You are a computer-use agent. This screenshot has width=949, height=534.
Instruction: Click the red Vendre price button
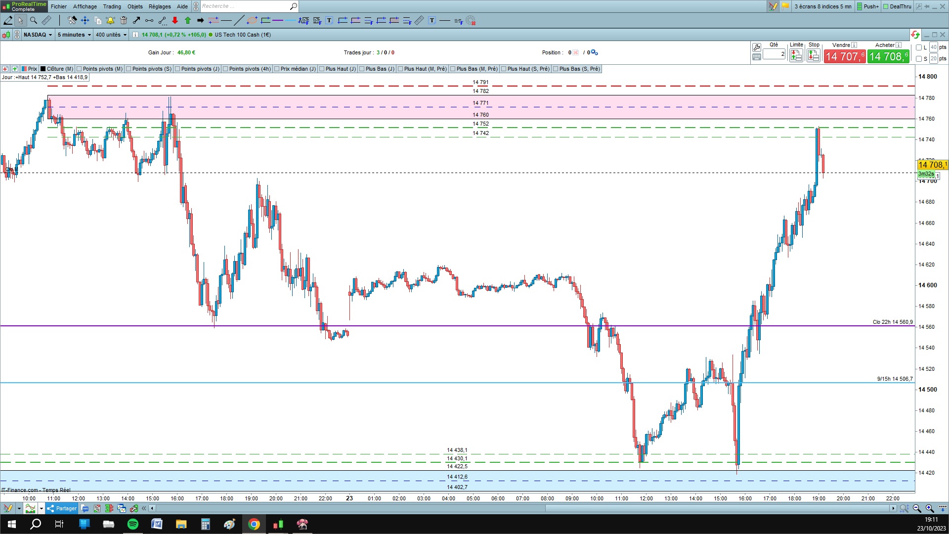(x=845, y=56)
